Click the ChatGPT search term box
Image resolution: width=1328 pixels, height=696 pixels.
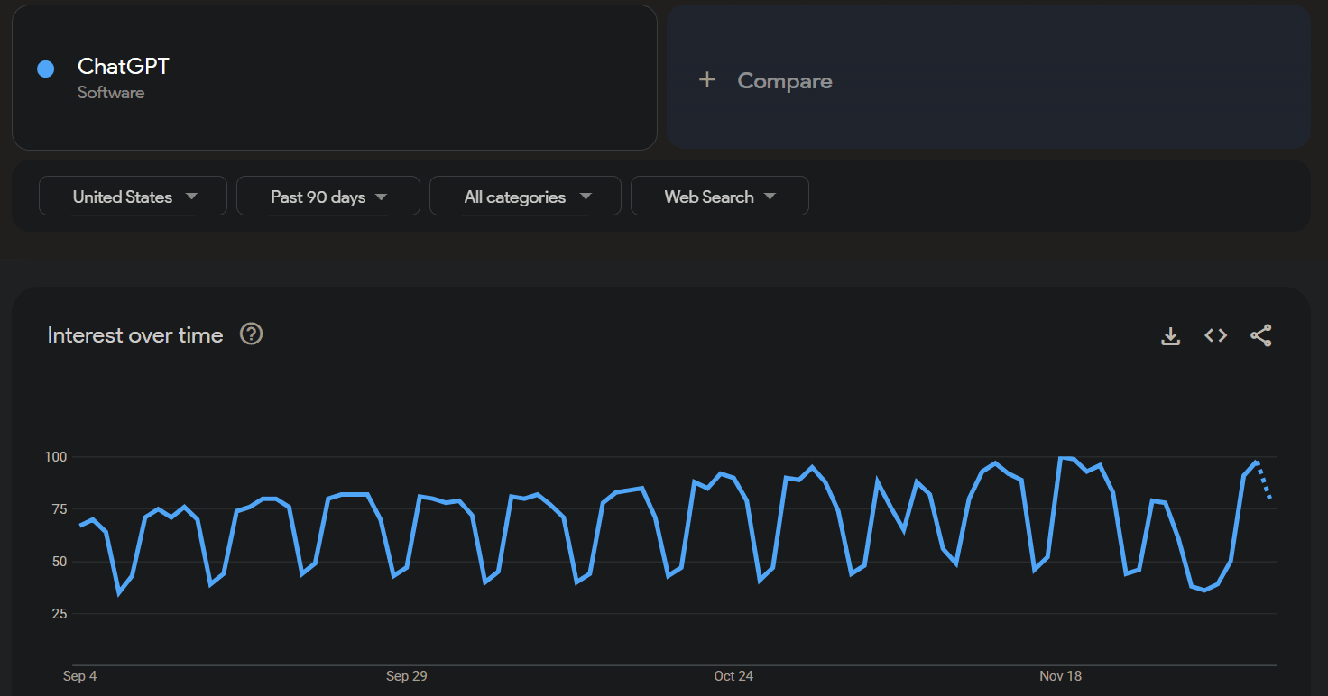click(334, 78)
